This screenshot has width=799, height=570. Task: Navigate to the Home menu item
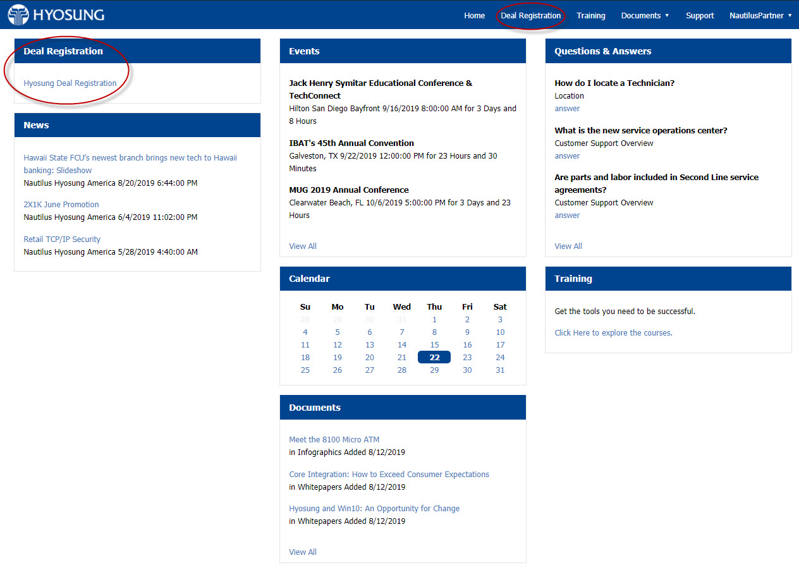pos(474,15)
